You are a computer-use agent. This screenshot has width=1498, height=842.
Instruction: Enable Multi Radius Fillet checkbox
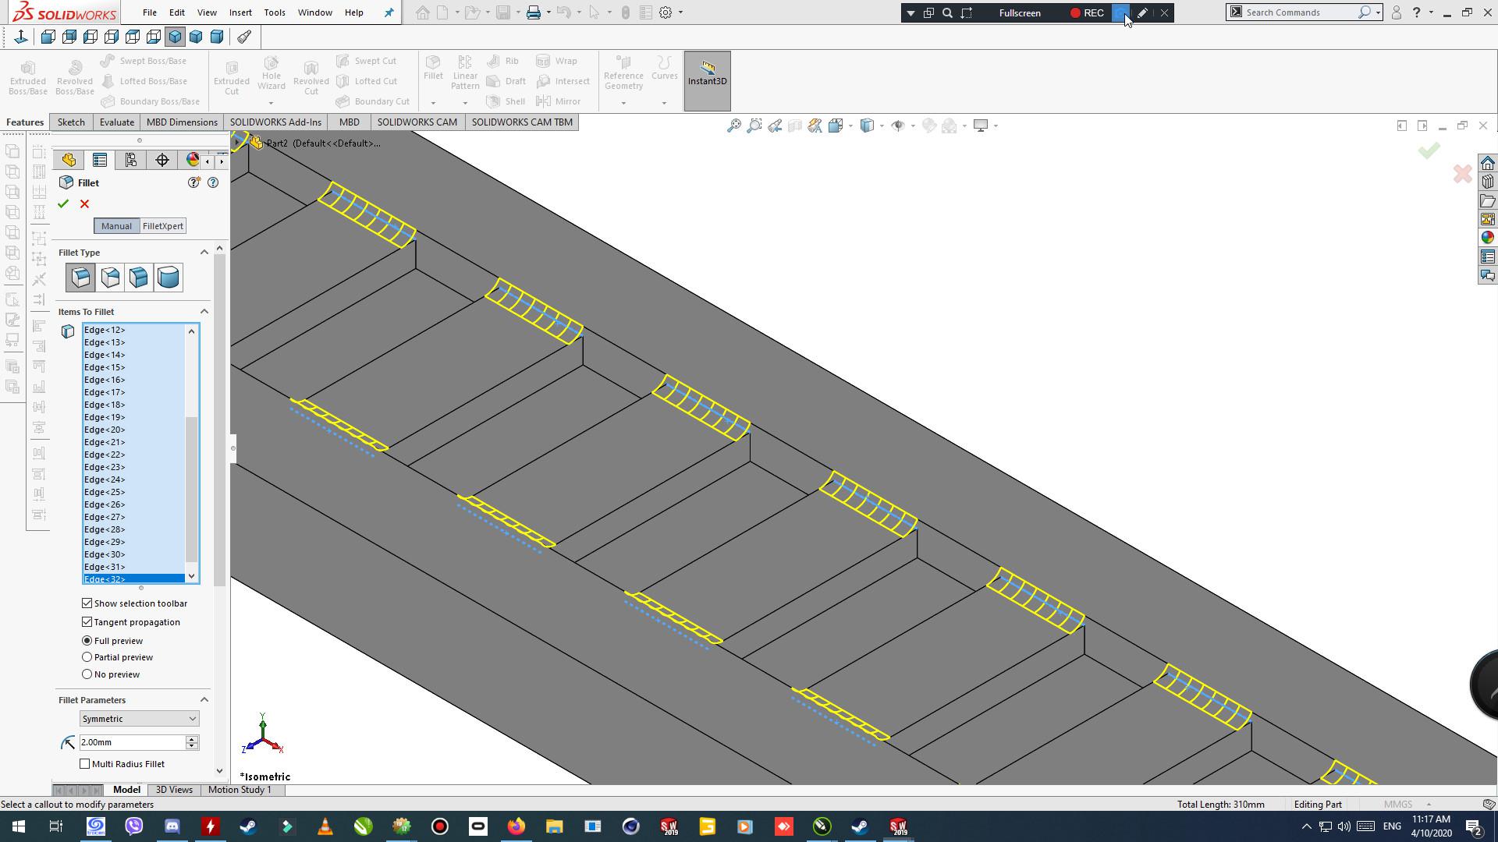click(85, 764)
